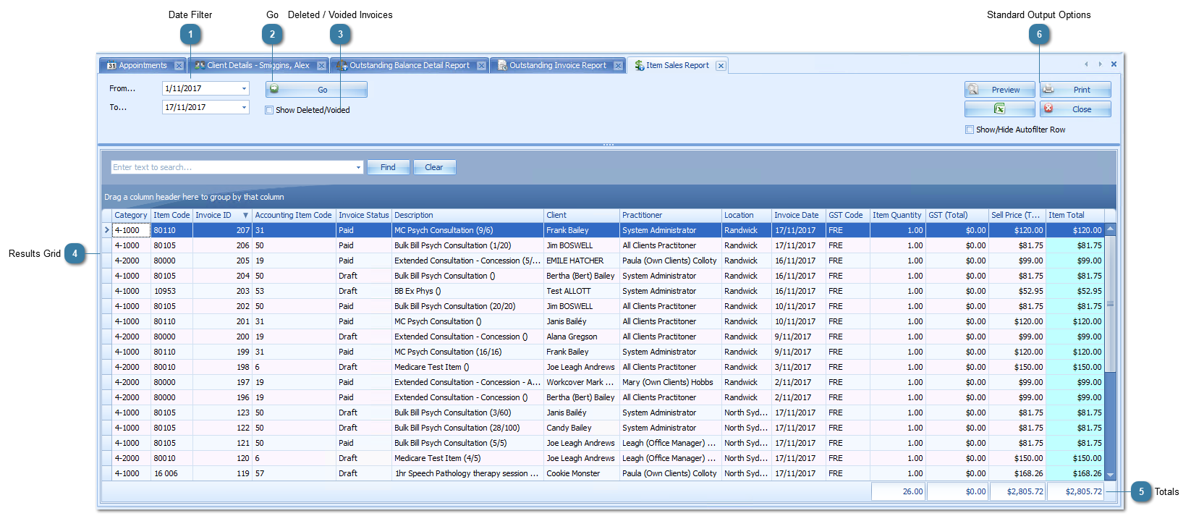Click client Candy Bailey cell
Viewport: 1191px width, 516px height.
point(582,428)
